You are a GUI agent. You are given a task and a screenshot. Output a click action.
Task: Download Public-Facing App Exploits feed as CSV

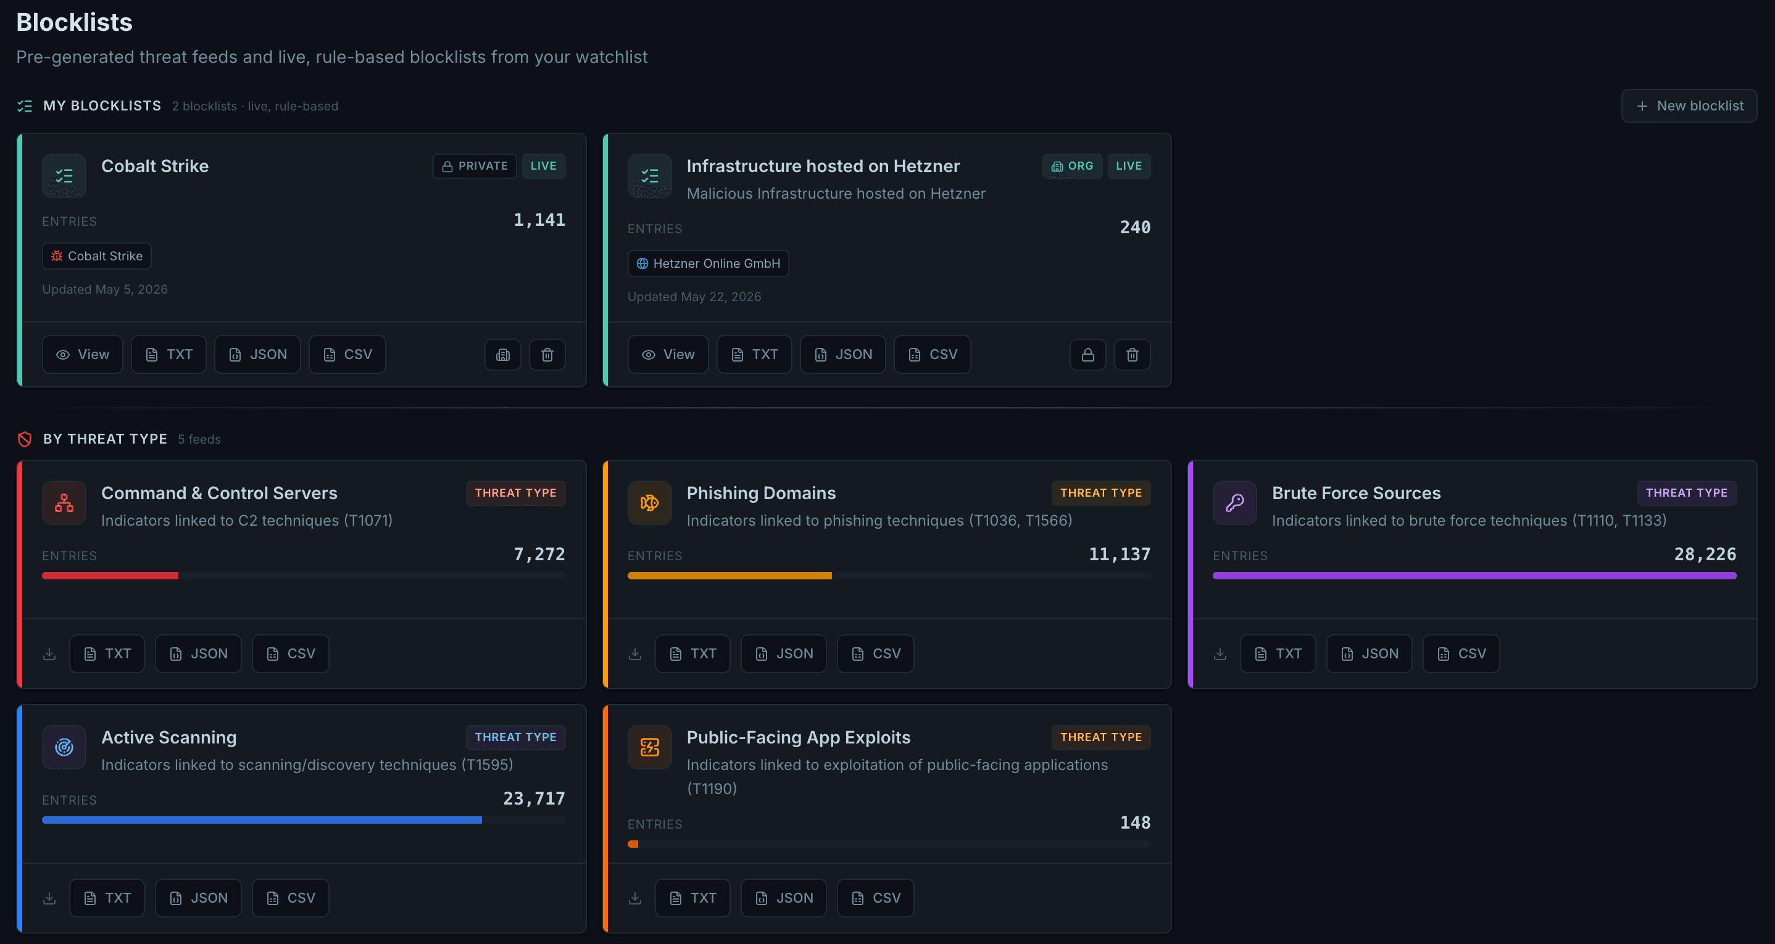coord(876,898)
